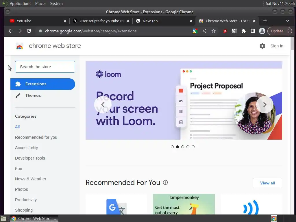Choose the Fun category
Screen dimensions: 296x222
pyautogui.click(x=18, y=169)
